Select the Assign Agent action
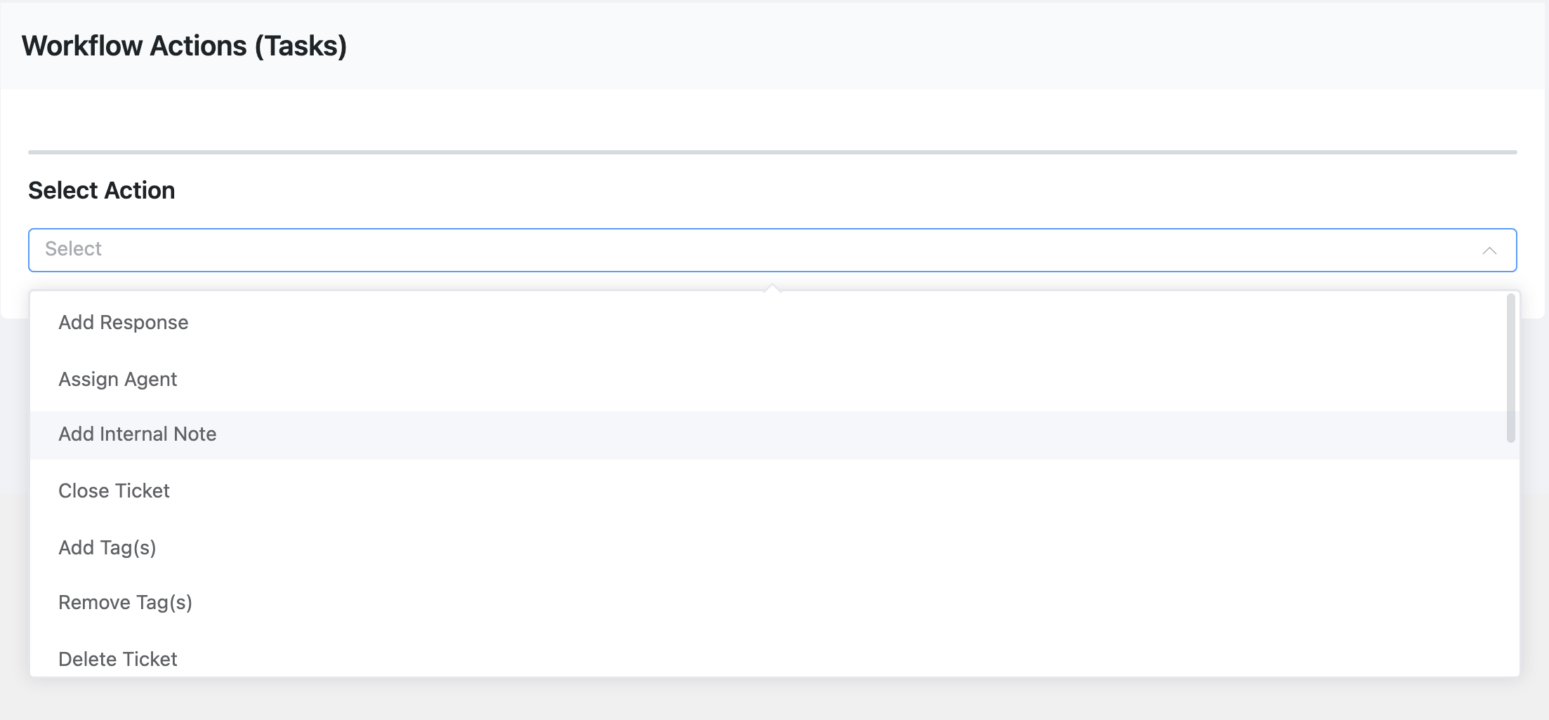This screenshot has width=1549, height=720. point(118,379)
